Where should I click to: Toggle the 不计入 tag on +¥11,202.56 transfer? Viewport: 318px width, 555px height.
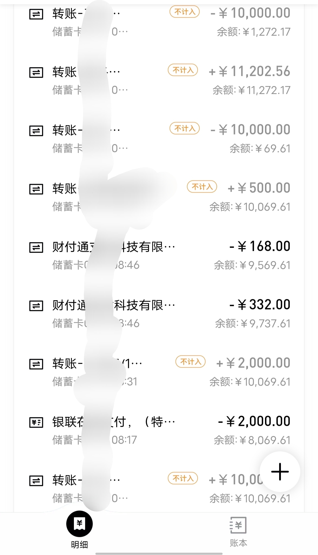(183, 70)
